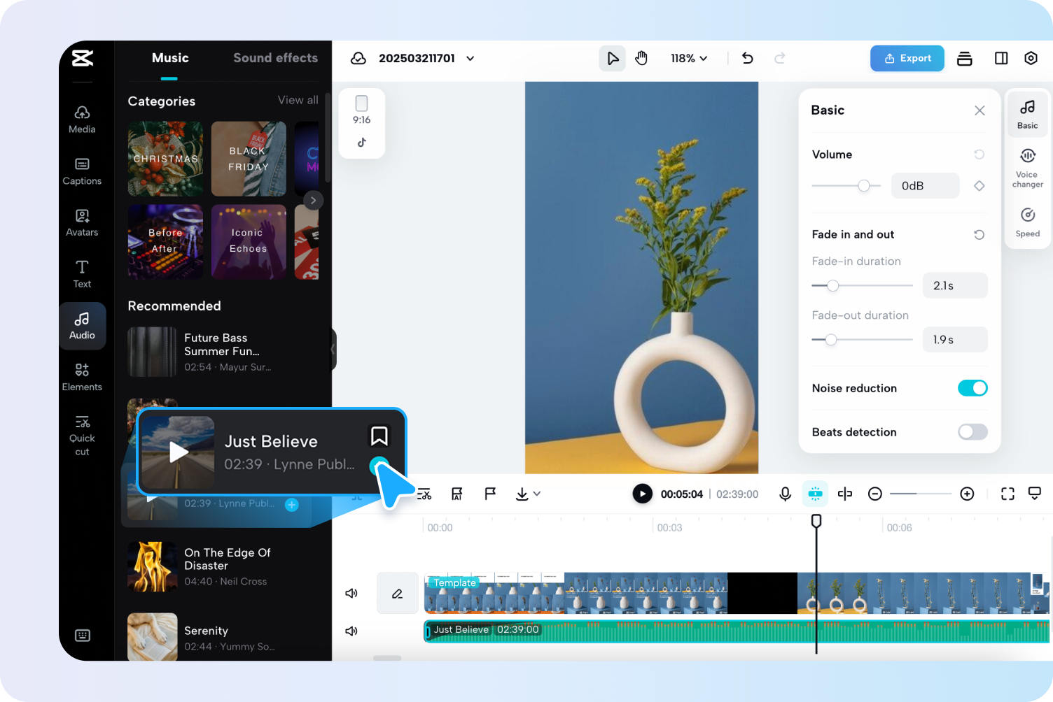The height and width of the screenshot is (702, 1053).
Task: Play the timeline preview
Action: tap(642, 494)
